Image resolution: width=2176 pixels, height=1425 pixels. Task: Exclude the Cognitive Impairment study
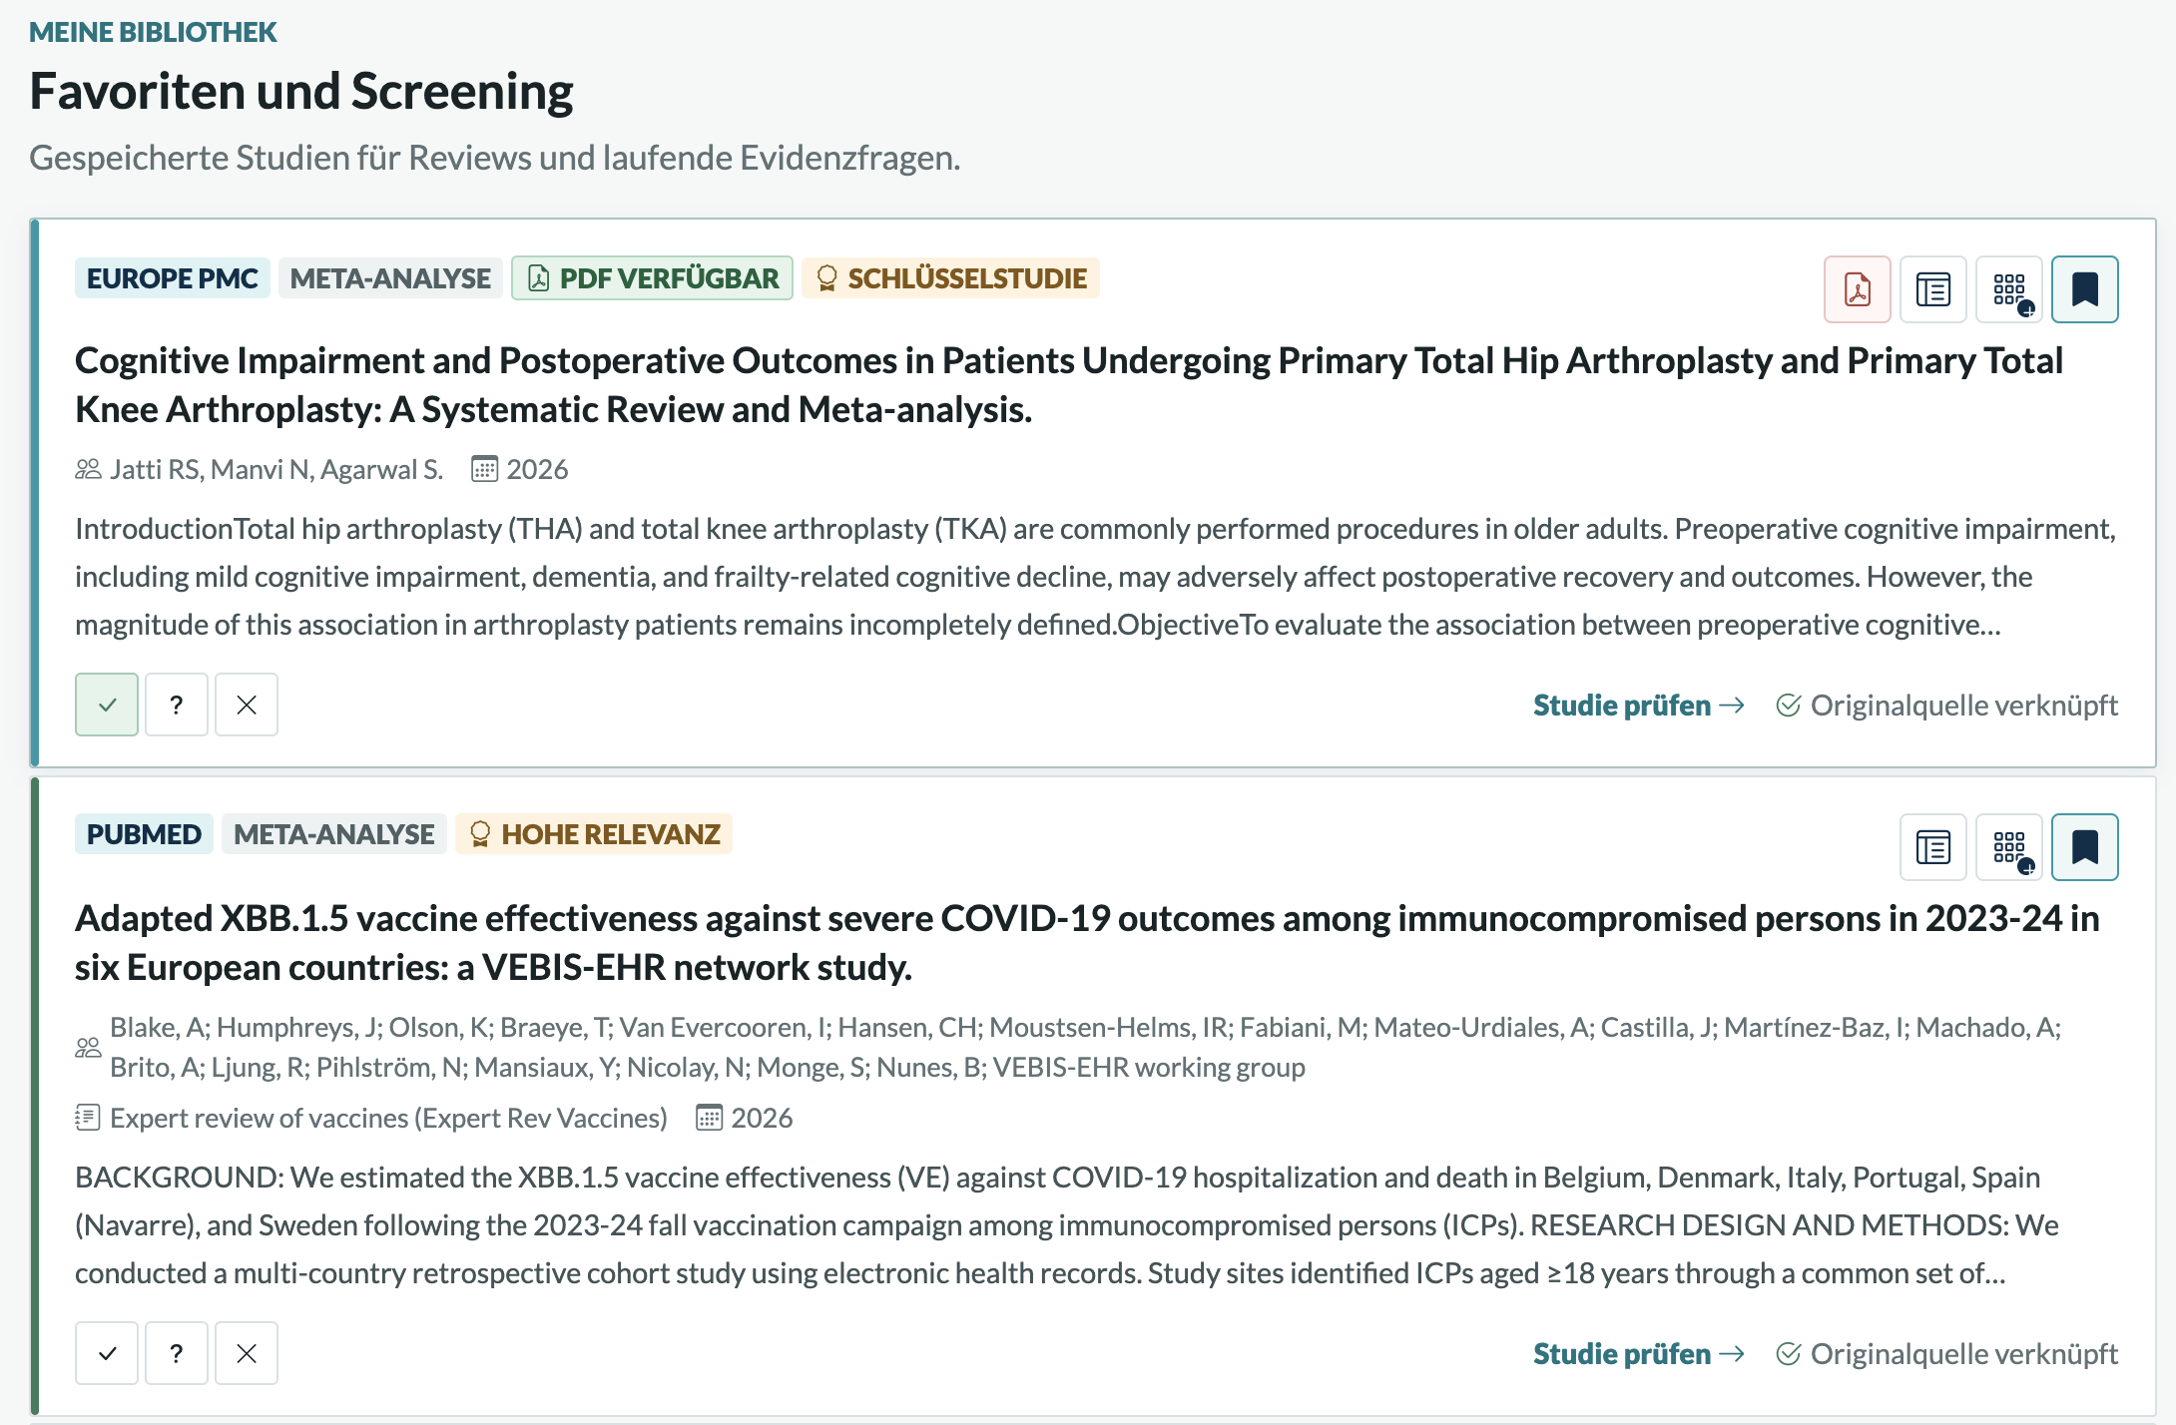pos(247,705)
